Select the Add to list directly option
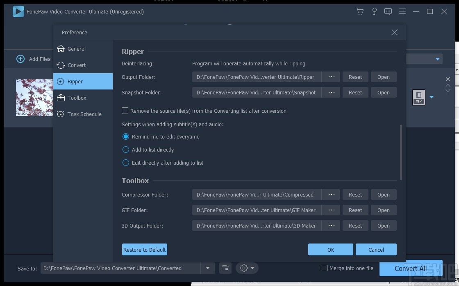 (x=126, y=150)
